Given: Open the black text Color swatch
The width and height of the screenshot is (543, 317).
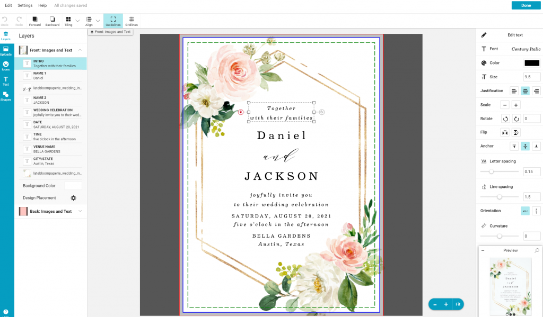Looking at the screenshot, I should click(532, 63).
